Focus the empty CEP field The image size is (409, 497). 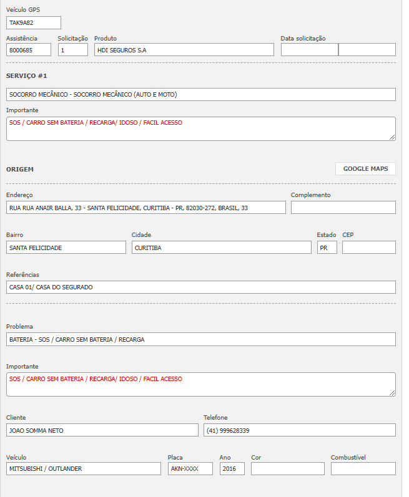coord(368,248)
